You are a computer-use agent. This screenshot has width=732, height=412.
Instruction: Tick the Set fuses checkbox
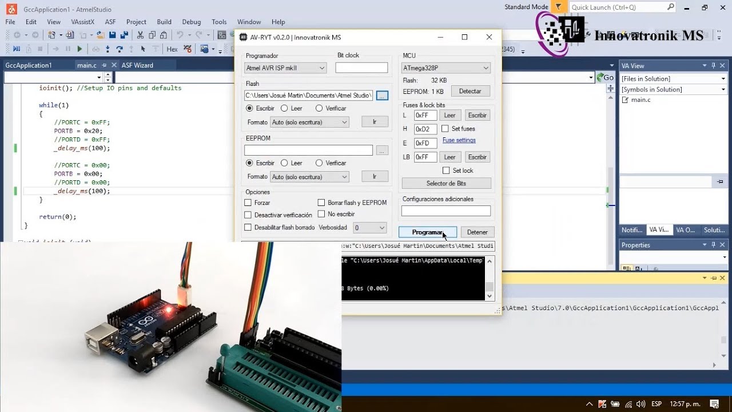[x=445, y=129]
